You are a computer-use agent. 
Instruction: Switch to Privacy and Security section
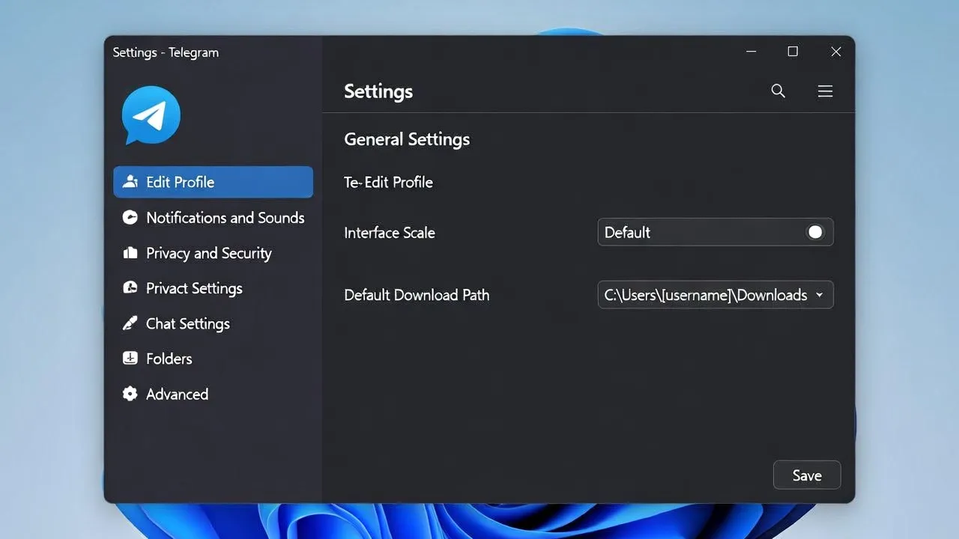coord(208,253)
